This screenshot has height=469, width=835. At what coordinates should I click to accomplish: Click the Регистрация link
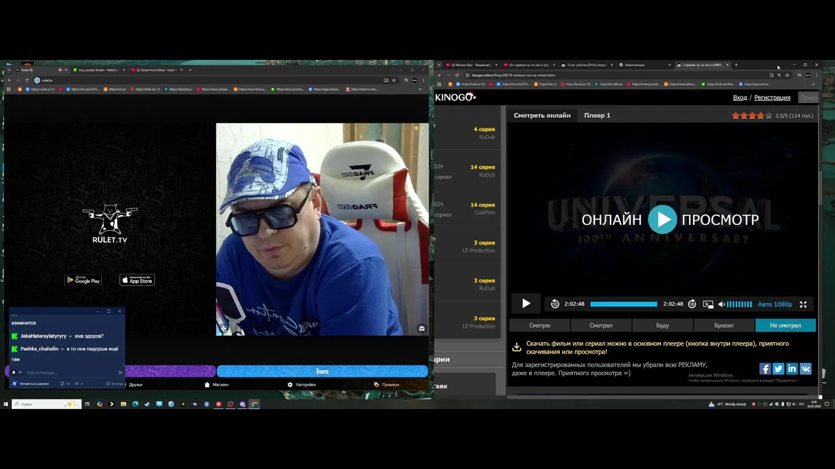pos(772,98)
